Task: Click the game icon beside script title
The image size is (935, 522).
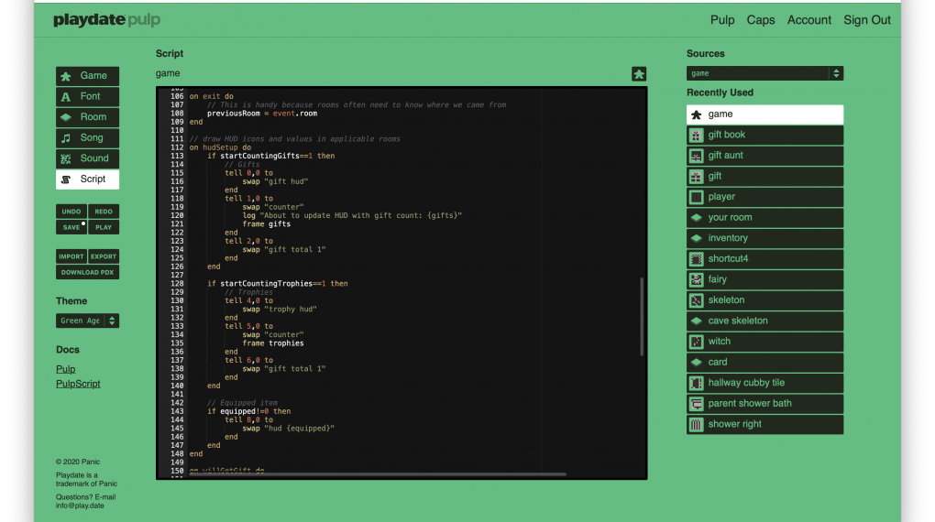Action: tap(639, 74)
